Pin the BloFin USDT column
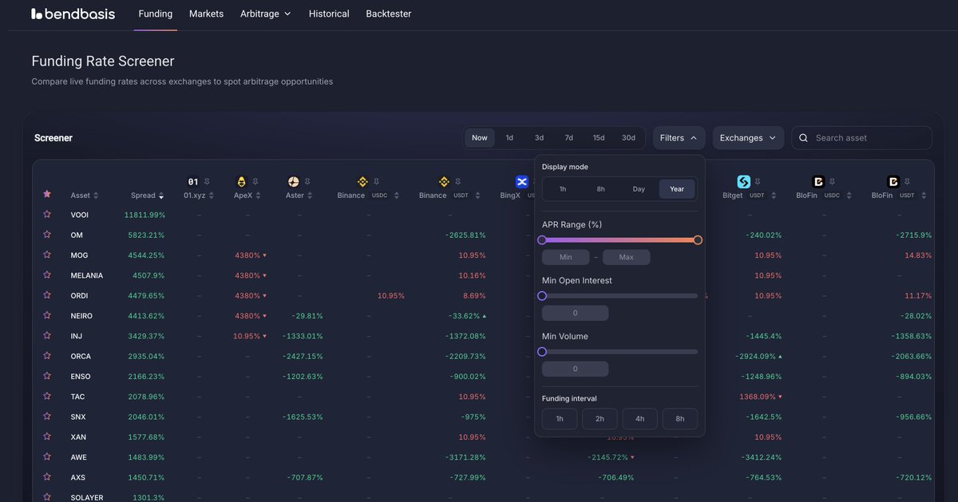Image resolution: width=958 pixels, height=502 pixels. [907, 182]
